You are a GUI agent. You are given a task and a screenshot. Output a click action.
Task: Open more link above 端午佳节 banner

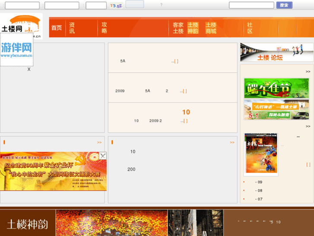coord(308,72)
